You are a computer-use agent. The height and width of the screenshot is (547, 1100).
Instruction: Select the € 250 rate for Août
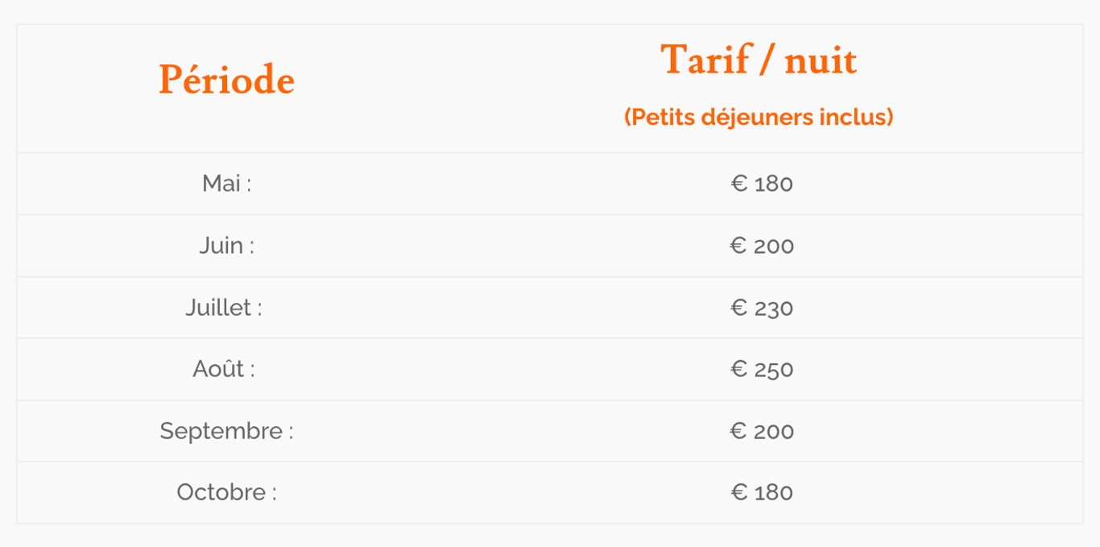(x=762, y=369)
